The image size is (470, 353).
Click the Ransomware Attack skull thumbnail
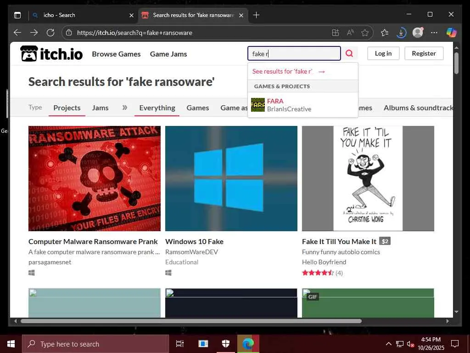click(95, 178)
